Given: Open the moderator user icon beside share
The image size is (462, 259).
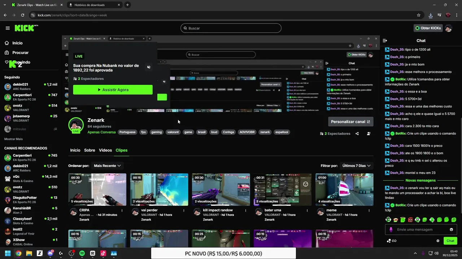Looking at the screenshot, I should 369,133.
